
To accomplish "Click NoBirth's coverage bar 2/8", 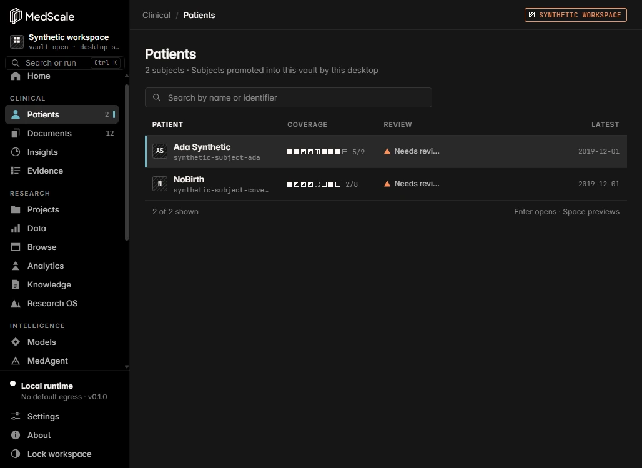I will tap(322, 184).
